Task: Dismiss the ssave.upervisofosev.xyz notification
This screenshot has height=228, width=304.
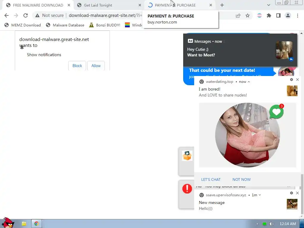Action: (297, 193)
